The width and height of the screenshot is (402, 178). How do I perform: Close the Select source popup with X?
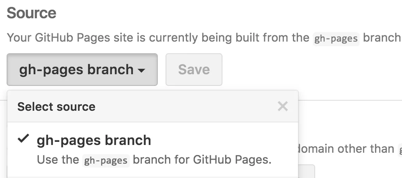pyautogui.click(x=282, y=106)
